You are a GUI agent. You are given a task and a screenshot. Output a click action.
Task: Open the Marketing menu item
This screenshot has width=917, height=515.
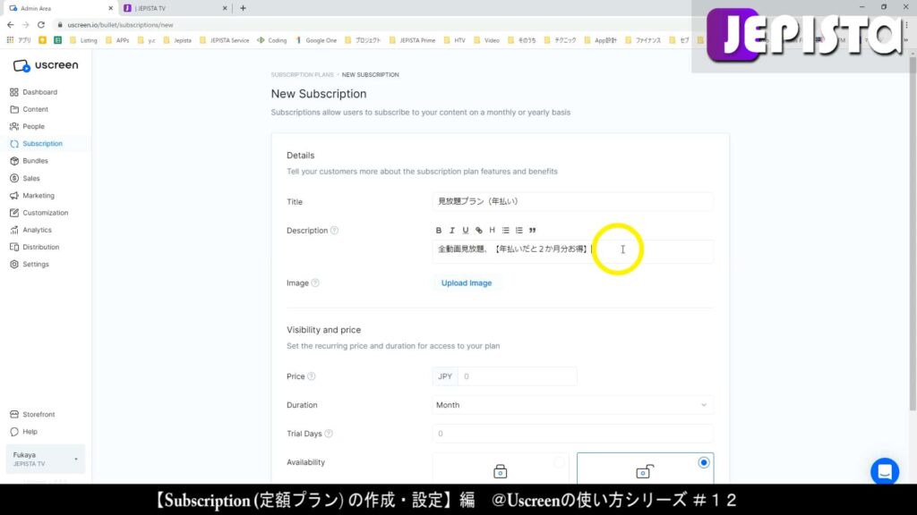coord(38,196)
